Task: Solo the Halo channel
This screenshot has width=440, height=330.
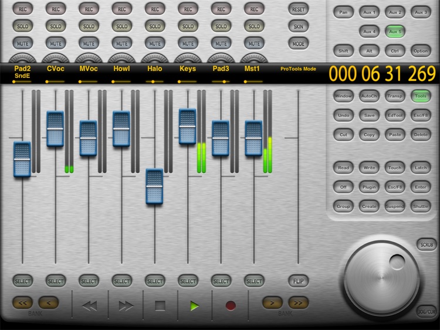Action: click(155, 26)
